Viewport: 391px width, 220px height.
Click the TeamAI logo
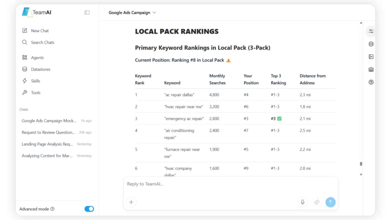pyautogui.click(x=36, y=12)
